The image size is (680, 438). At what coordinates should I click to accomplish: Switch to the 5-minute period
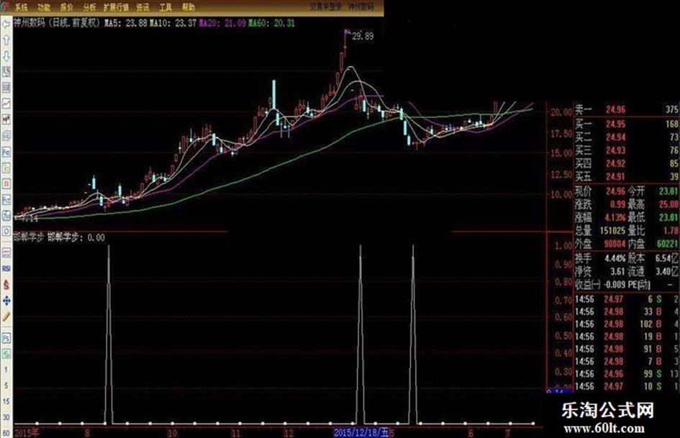point(6,385)
